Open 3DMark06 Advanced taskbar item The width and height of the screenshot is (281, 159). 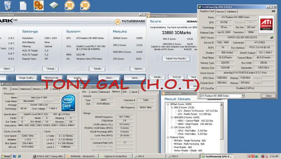point(82,156)
